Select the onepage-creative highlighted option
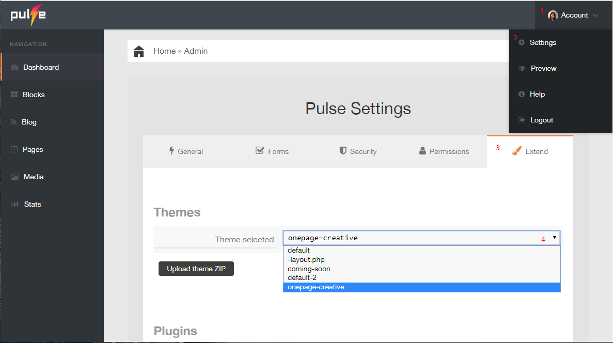 tap(421, 287)
